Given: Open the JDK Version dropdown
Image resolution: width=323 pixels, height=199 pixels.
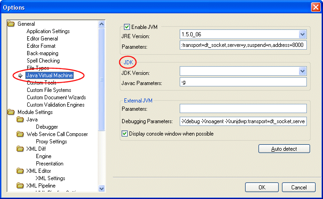Looking at the screenshot, I should coord(303,71).
